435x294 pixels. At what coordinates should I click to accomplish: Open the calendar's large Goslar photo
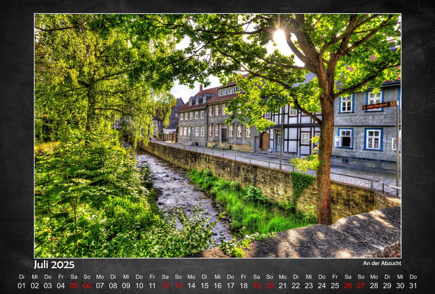217,136
